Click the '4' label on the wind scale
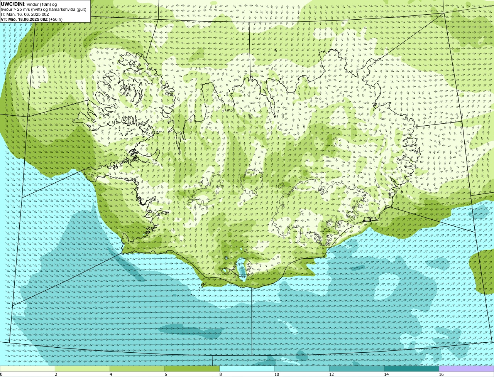Screen dimensions: 494x377 pos(111,374)
